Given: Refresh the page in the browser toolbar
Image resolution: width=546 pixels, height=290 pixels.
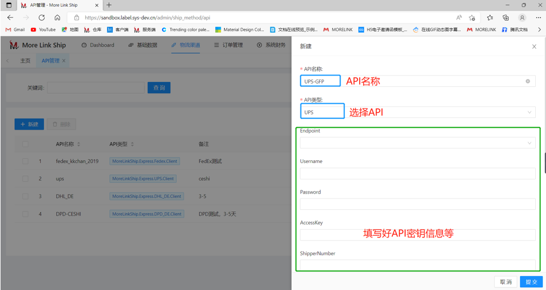Looking at the screenshot, I should (x=42, y=17).
